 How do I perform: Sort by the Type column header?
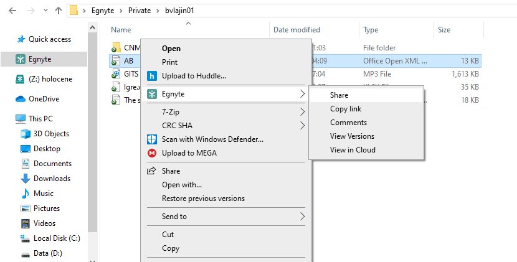point(371,30)
